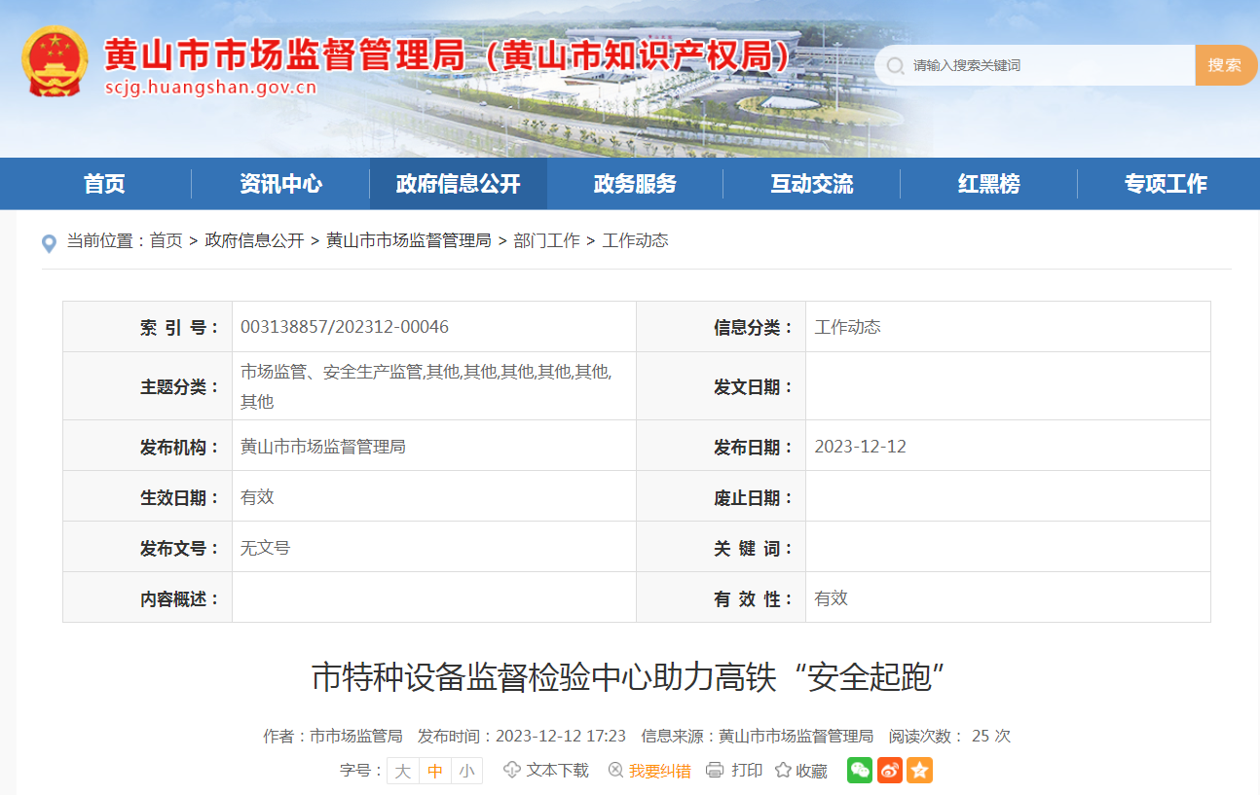The image size is (1260, 795).
Task: Click the 打印 printer icon
Action: coord(715,770)
